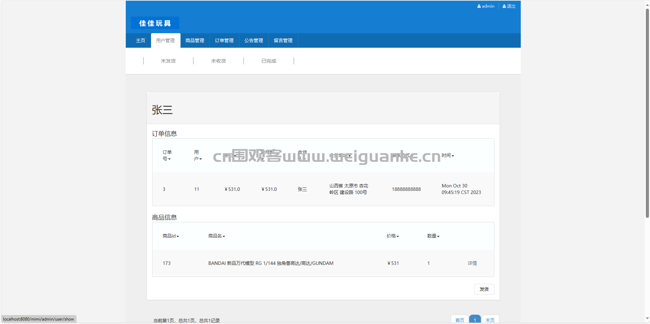
Task: Sort by 价格 column arrow
Action: click(x=398, y=237)
